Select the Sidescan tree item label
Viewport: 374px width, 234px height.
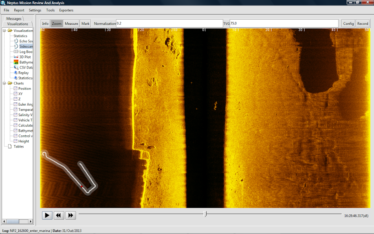(x=26, y=46)
